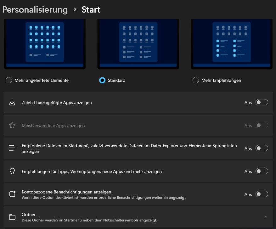Expand the Ordner settings chevron

265,217
